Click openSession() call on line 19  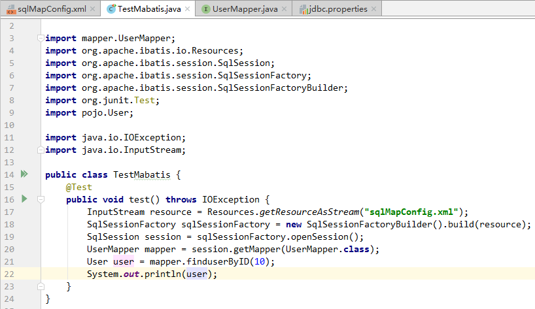[x=324, y=236]
